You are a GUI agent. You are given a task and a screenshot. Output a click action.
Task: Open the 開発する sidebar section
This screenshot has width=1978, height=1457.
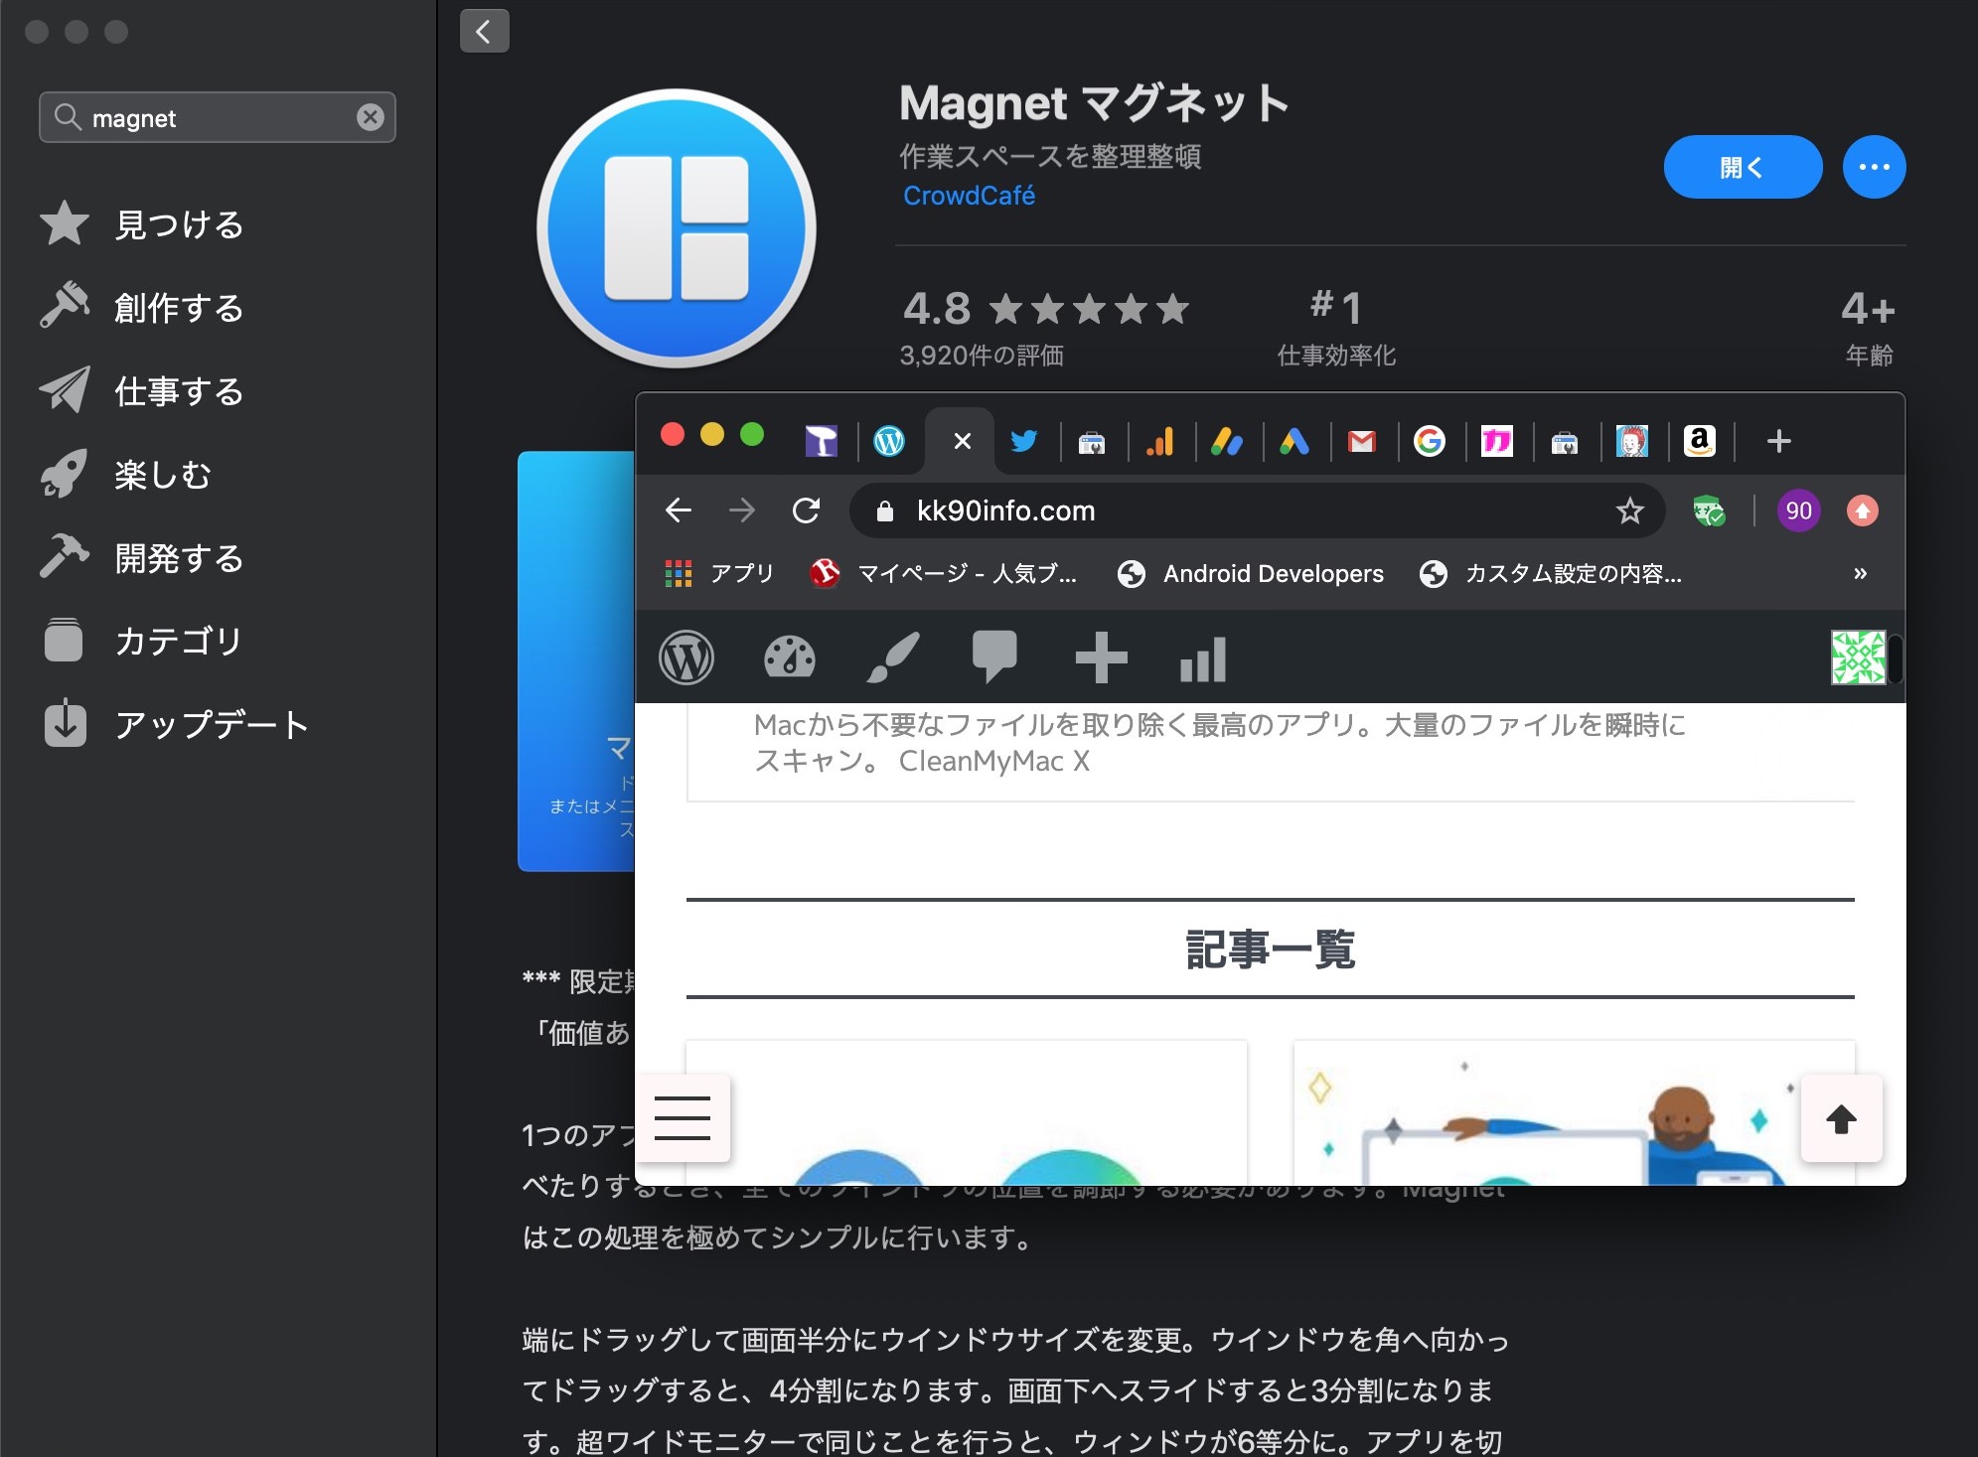click(143, 558)
